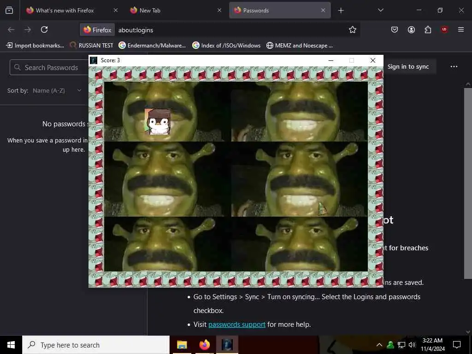This screenshot has width=472, height=354.
Task: Open a new tab with plus button
Action: point(341,11)
